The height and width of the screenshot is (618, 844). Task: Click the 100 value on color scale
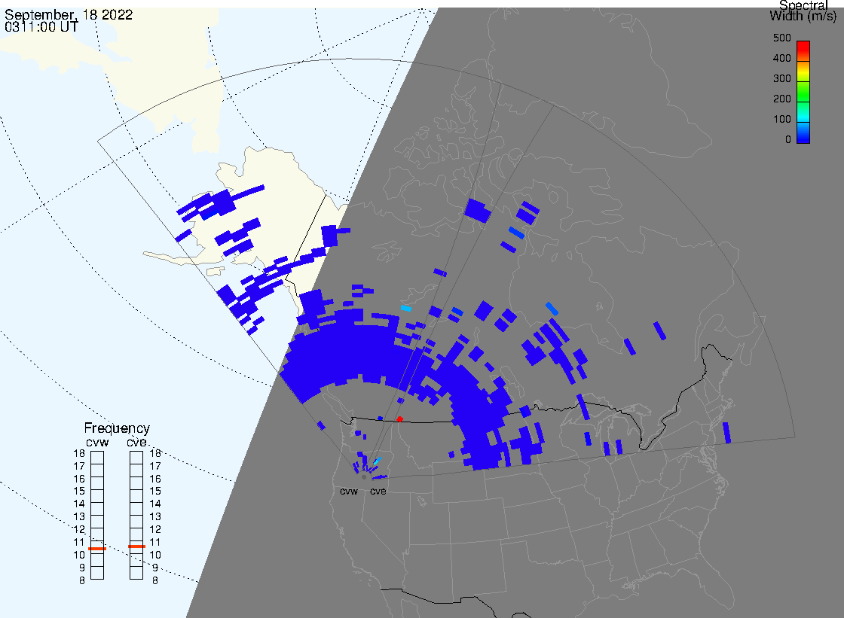point(782,120)
